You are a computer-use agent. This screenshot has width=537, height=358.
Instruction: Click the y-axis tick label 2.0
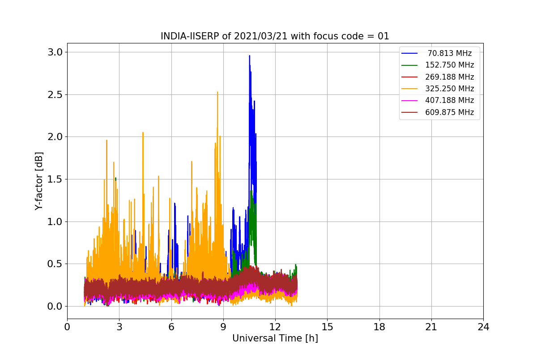tap(55, 136)
